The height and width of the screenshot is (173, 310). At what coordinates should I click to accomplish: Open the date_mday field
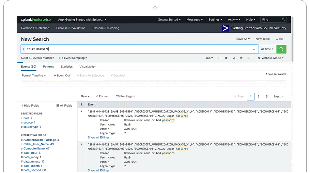[x=31, y=157]
